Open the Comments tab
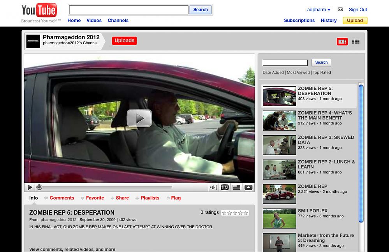 point(62,198)
